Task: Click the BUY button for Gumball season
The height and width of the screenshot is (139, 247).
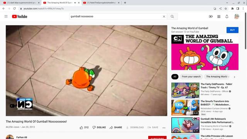Action: coord(232,30)
